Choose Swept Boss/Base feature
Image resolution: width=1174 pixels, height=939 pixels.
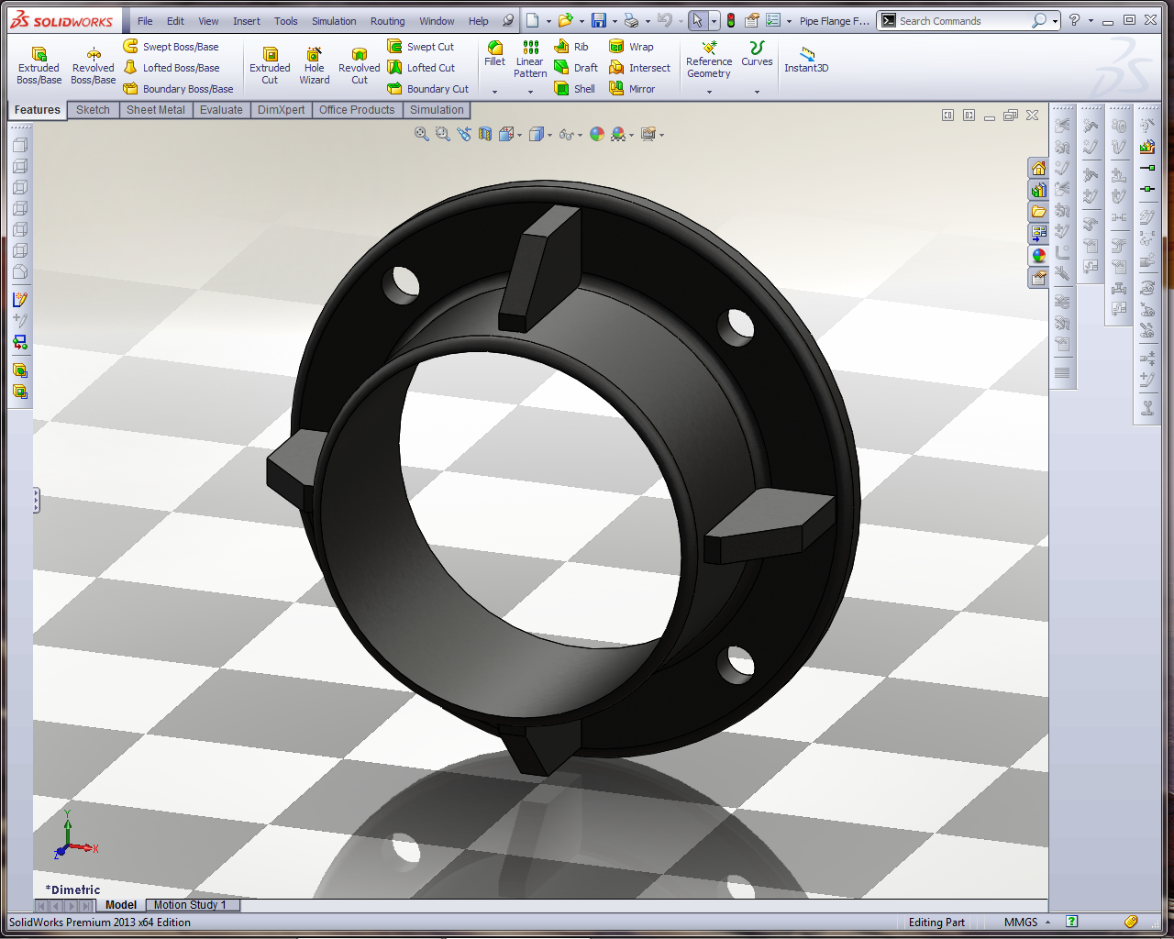tap(172, 47)
